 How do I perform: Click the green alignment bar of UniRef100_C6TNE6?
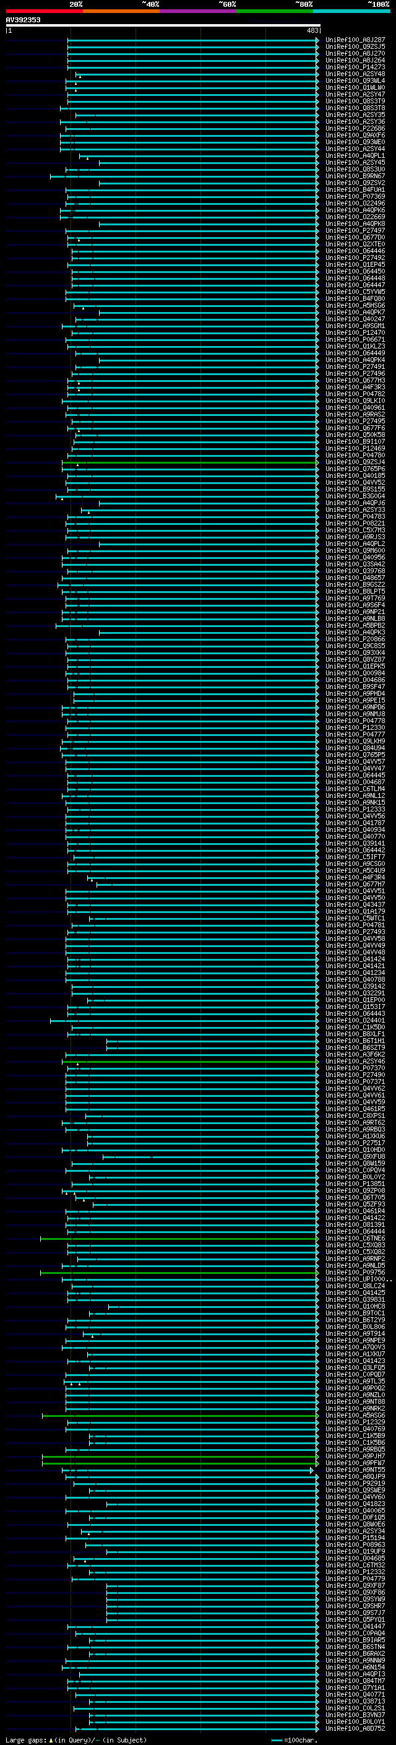(x=179, y=1238)
